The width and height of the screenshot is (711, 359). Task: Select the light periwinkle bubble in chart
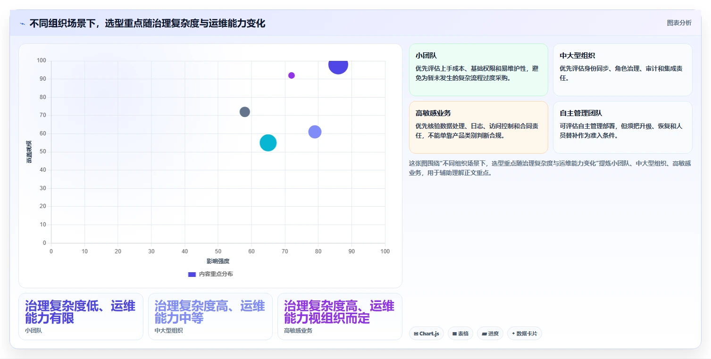pos(315,132)
